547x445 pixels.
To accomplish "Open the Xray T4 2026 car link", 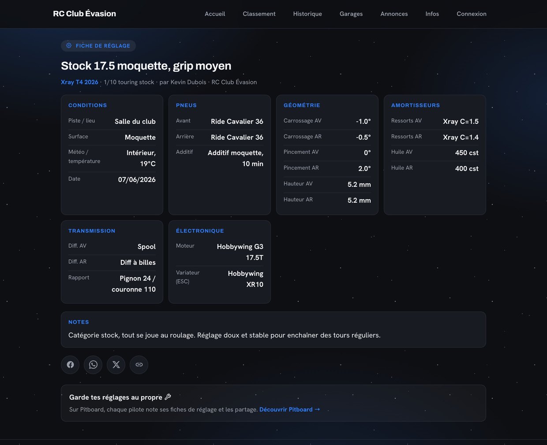I will pyautogui.click(x=79, y=82).
